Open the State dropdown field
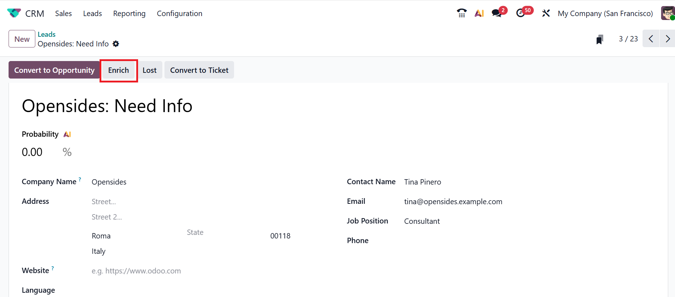The width and height of the screenshot is (675, 297). [221, 232]
